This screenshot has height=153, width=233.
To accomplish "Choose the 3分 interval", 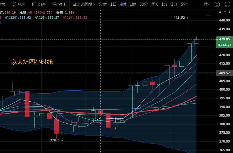I will point(174,4).
